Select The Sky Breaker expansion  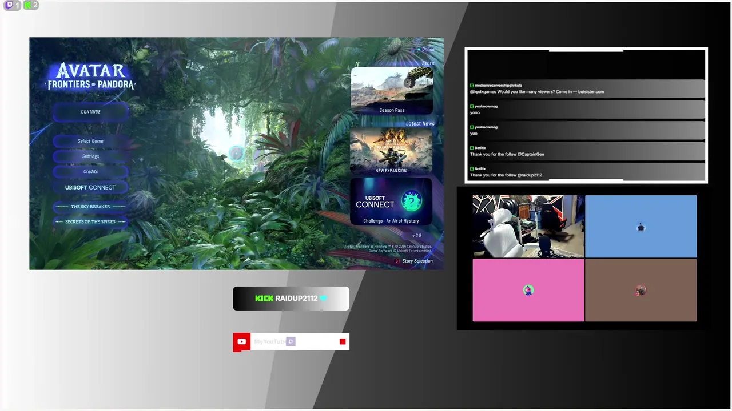click(90, 207)
